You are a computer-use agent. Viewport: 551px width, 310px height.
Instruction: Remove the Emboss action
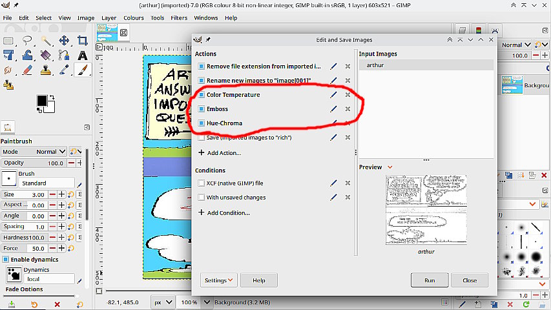tap(348, 109)
